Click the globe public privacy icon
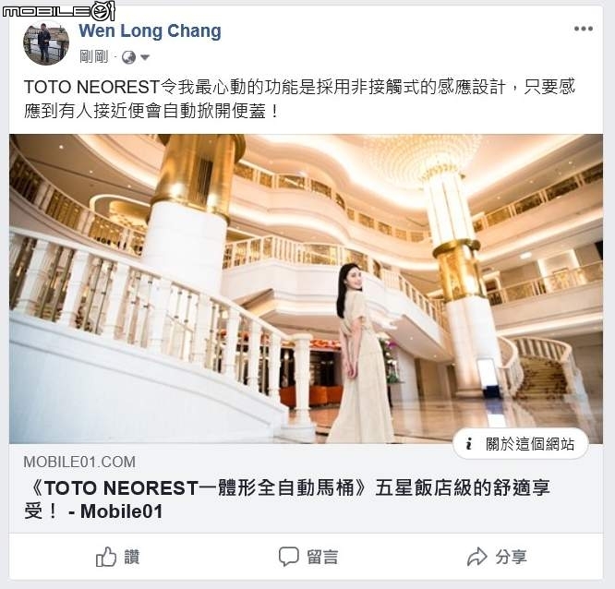Image resolution: width=615 pixels, height=589 pixels. [128, 57]
